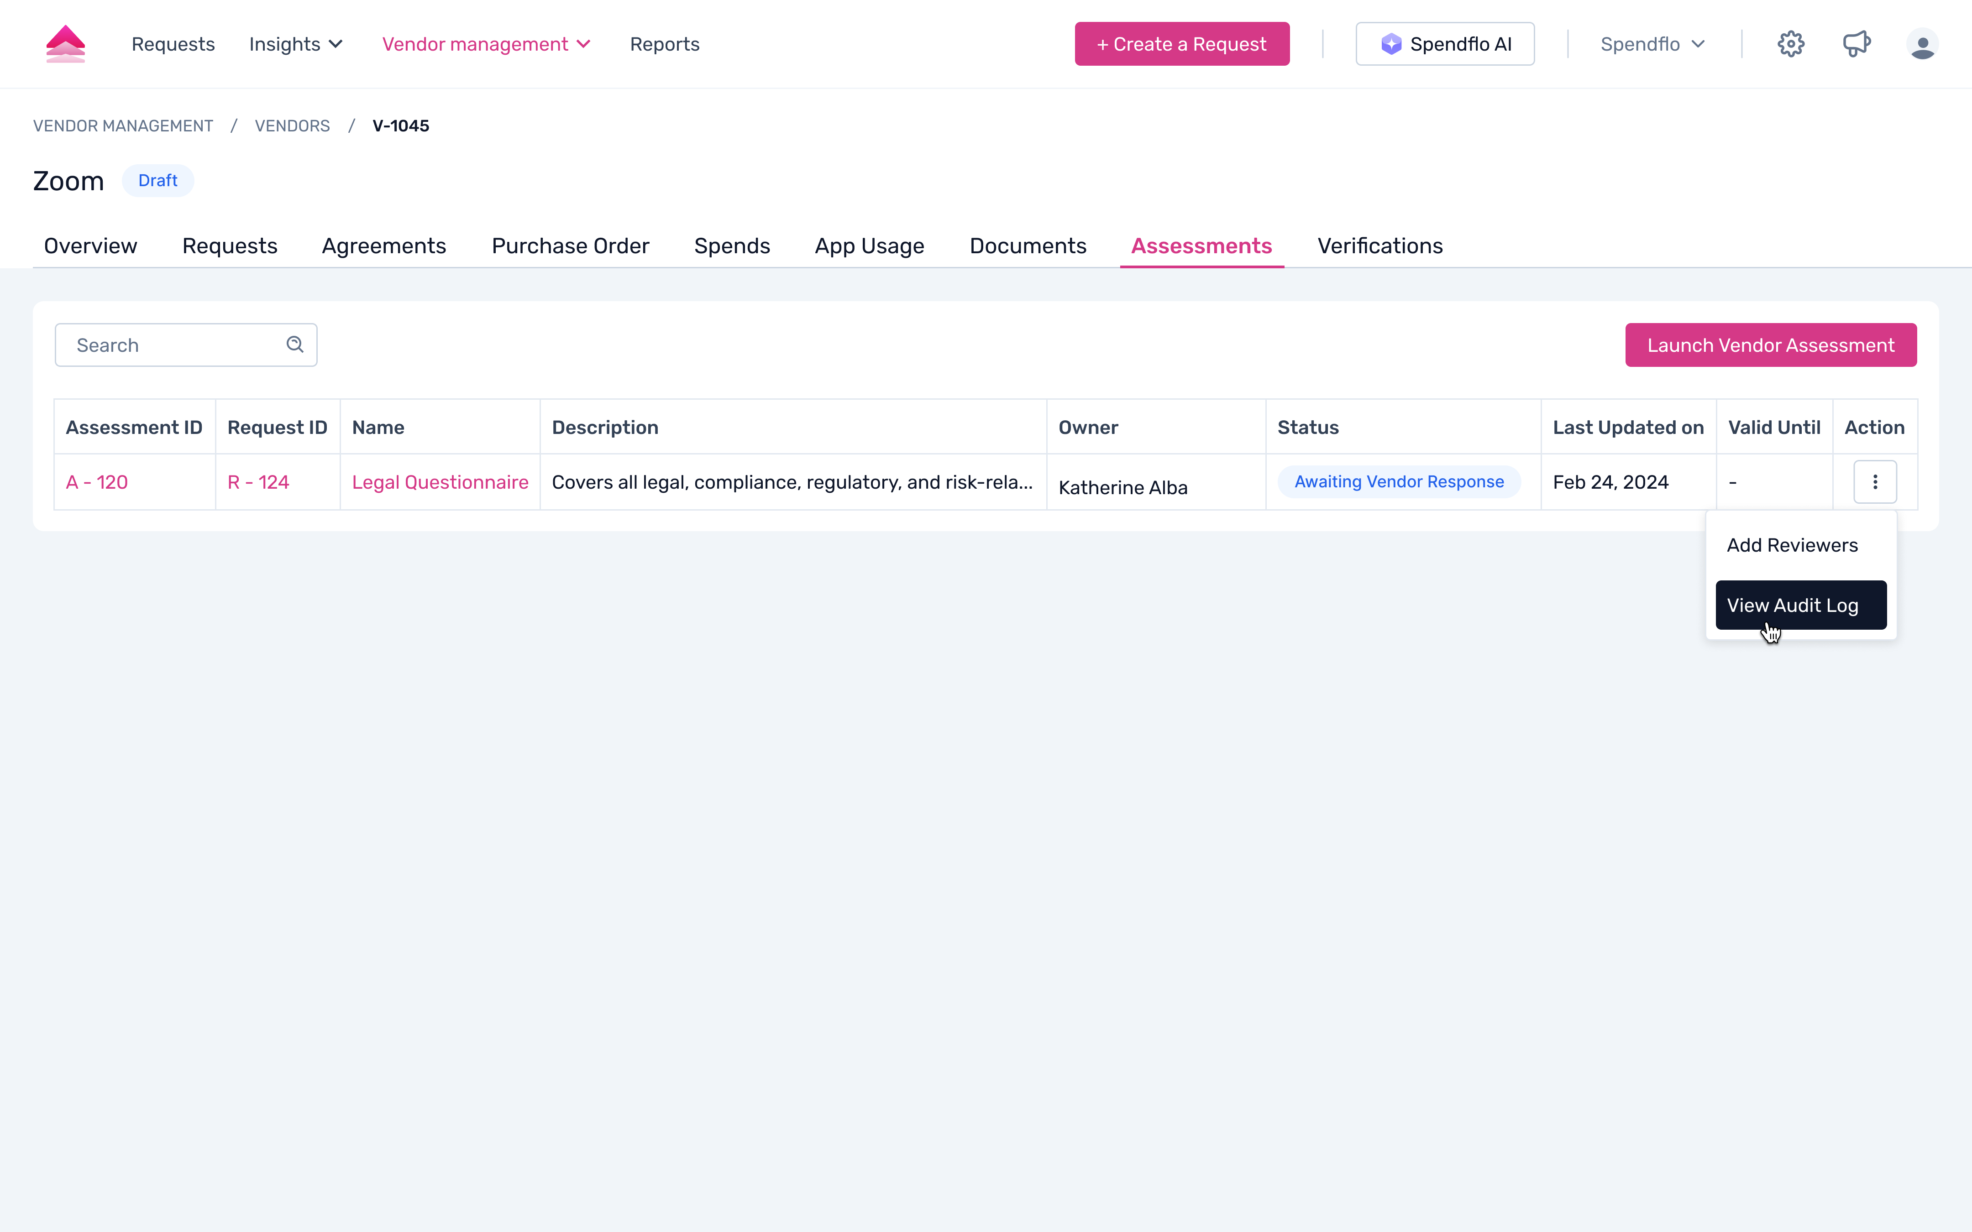Open the settings gear icon
Viewport: 1972px width, 1232px height.
tap(1790, 44)
